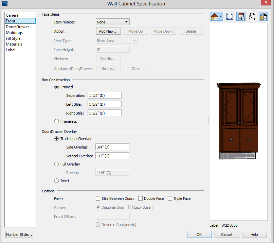Viewport: 274px width, 243px height.
Task: Click the Clear button
Action: coord(136,69)
